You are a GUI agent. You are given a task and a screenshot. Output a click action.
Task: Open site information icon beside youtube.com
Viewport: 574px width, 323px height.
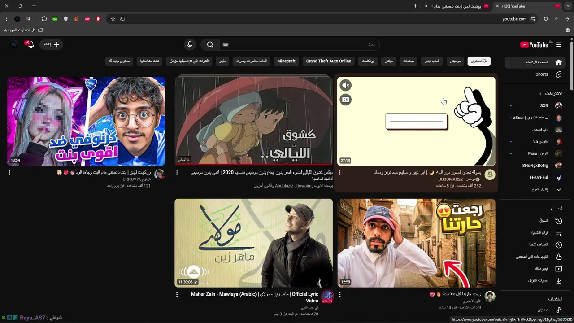tap(533, 19)
